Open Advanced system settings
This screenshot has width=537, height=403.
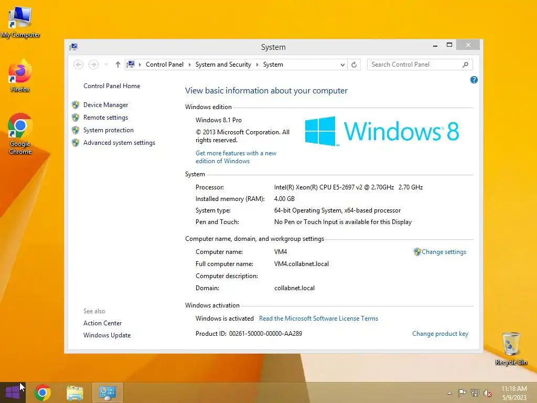click(119, 143)
